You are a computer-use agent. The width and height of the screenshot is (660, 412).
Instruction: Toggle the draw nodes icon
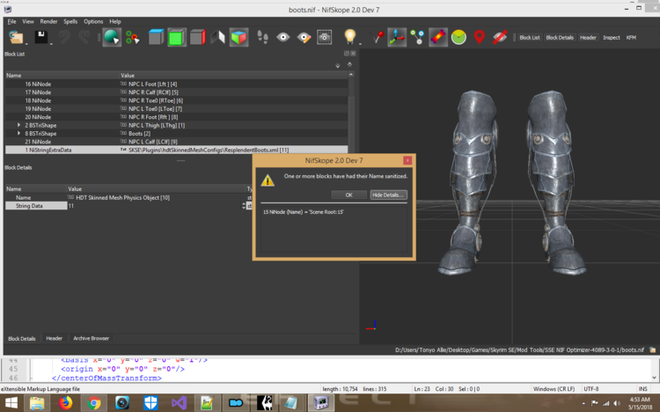click(x=417, y=38)
